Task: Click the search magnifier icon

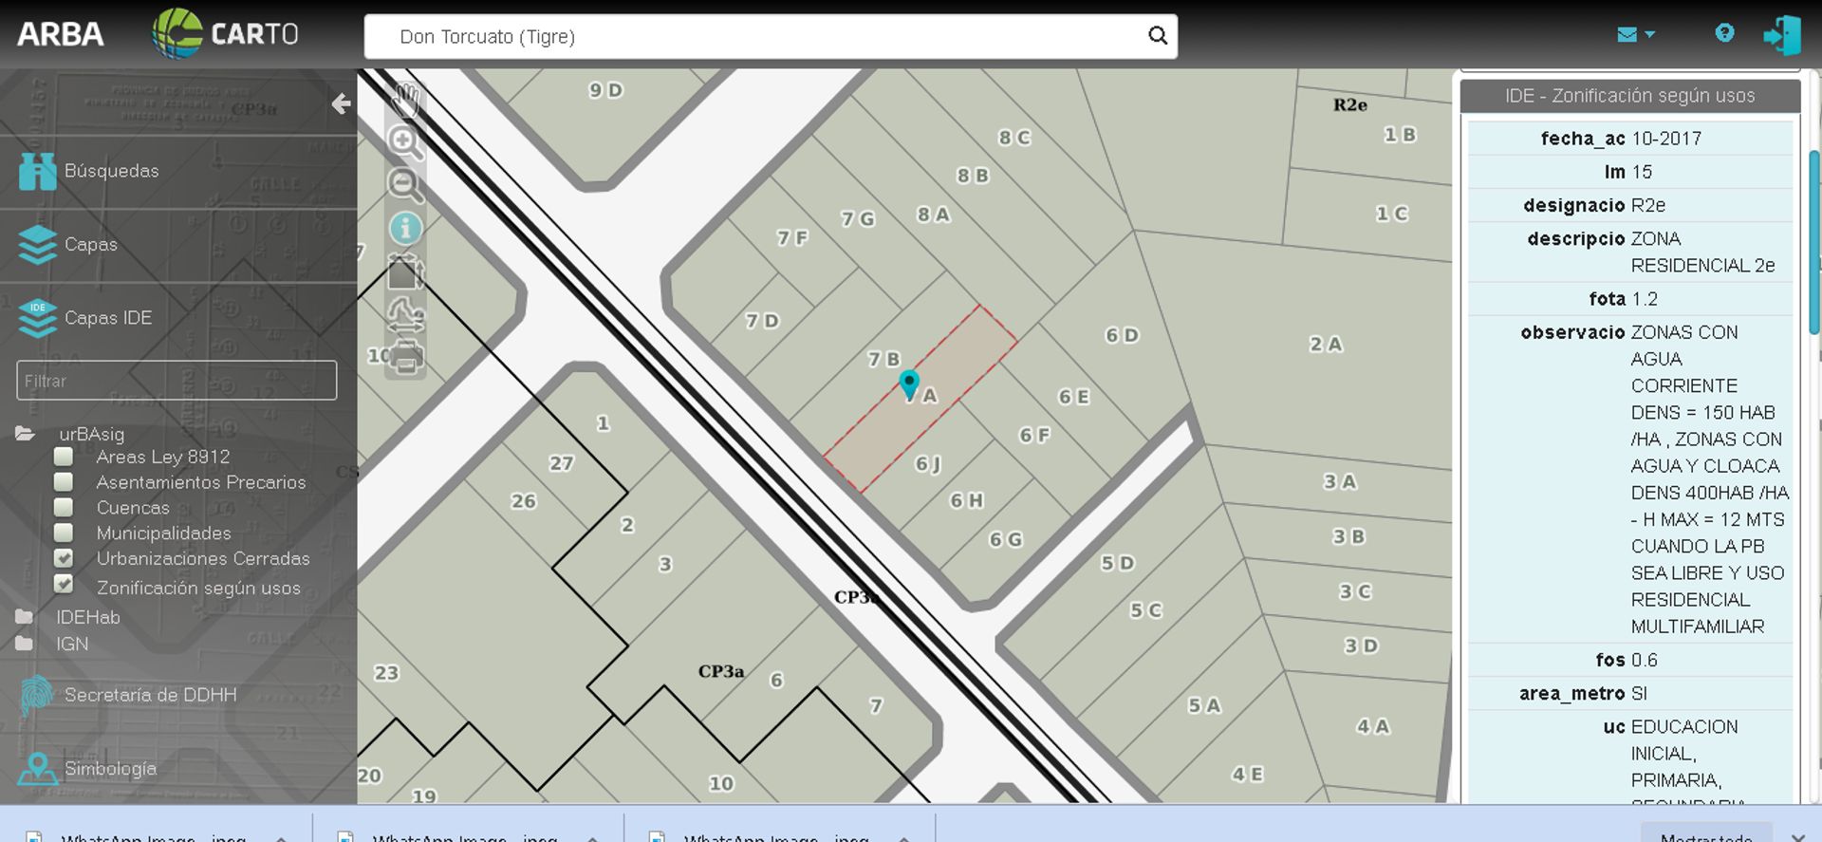Action: 1157,36
